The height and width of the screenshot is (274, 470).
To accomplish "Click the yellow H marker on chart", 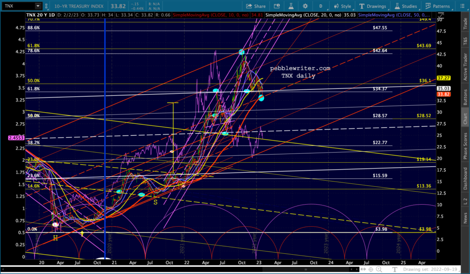I will [x=56, y=238].
